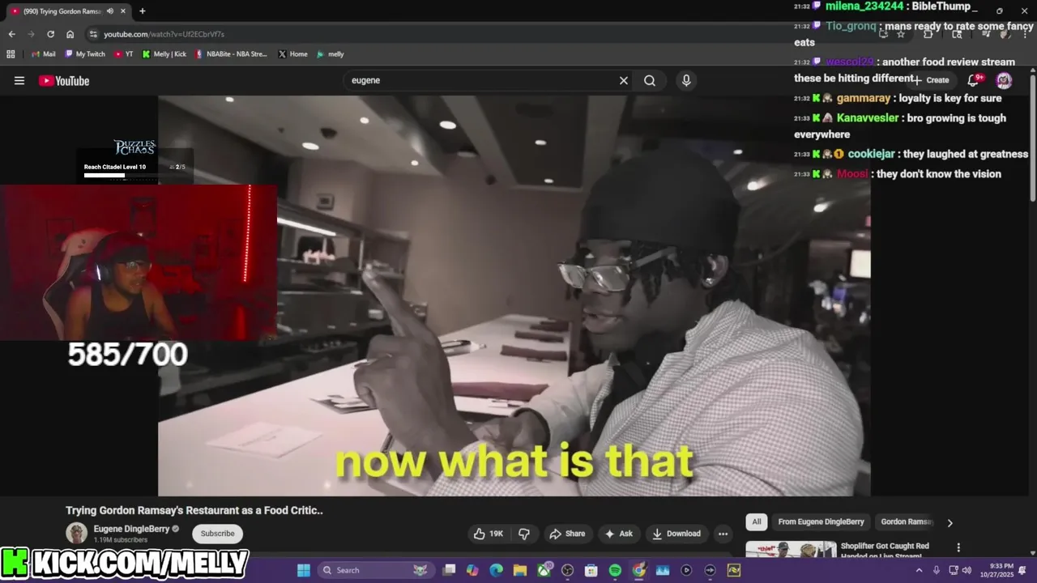
Task: Open Microsoft Edge from the taskbar
Action: [x=496, y=570]
